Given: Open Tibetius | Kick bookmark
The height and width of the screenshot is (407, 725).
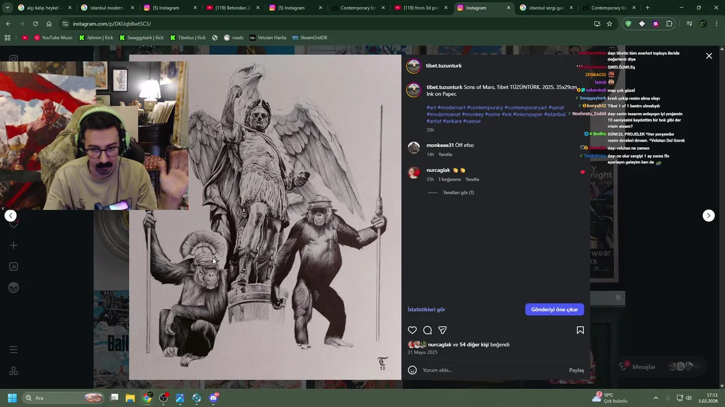Looking at the screenshot, I should (187, 37).
